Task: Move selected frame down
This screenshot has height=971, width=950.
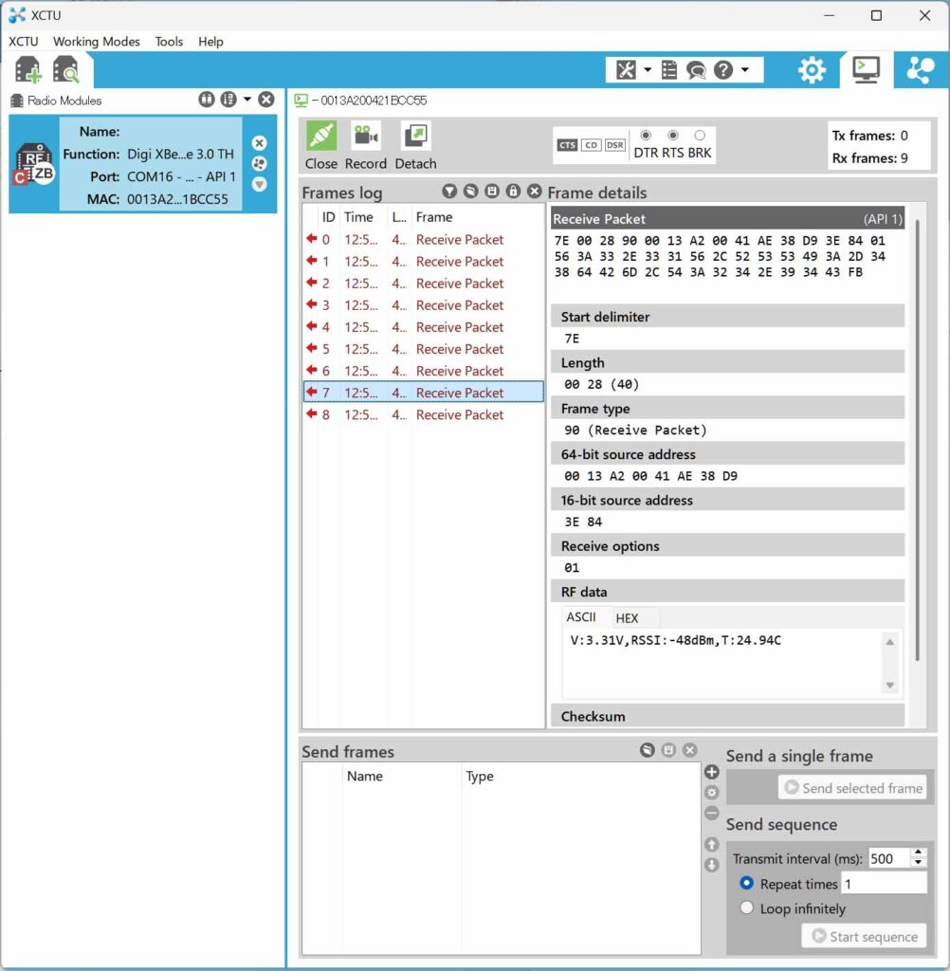Action: click(x=712, y=865)
